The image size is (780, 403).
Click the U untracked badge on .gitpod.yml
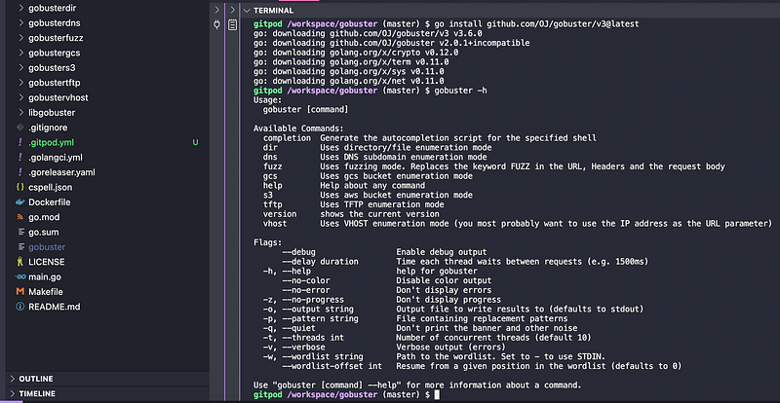196,143
